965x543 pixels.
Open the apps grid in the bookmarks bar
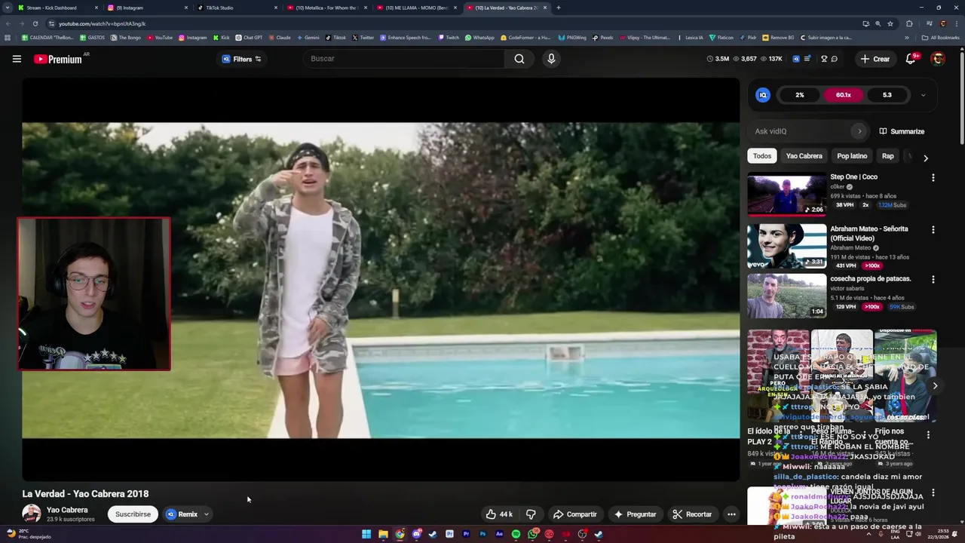[8, 38]
